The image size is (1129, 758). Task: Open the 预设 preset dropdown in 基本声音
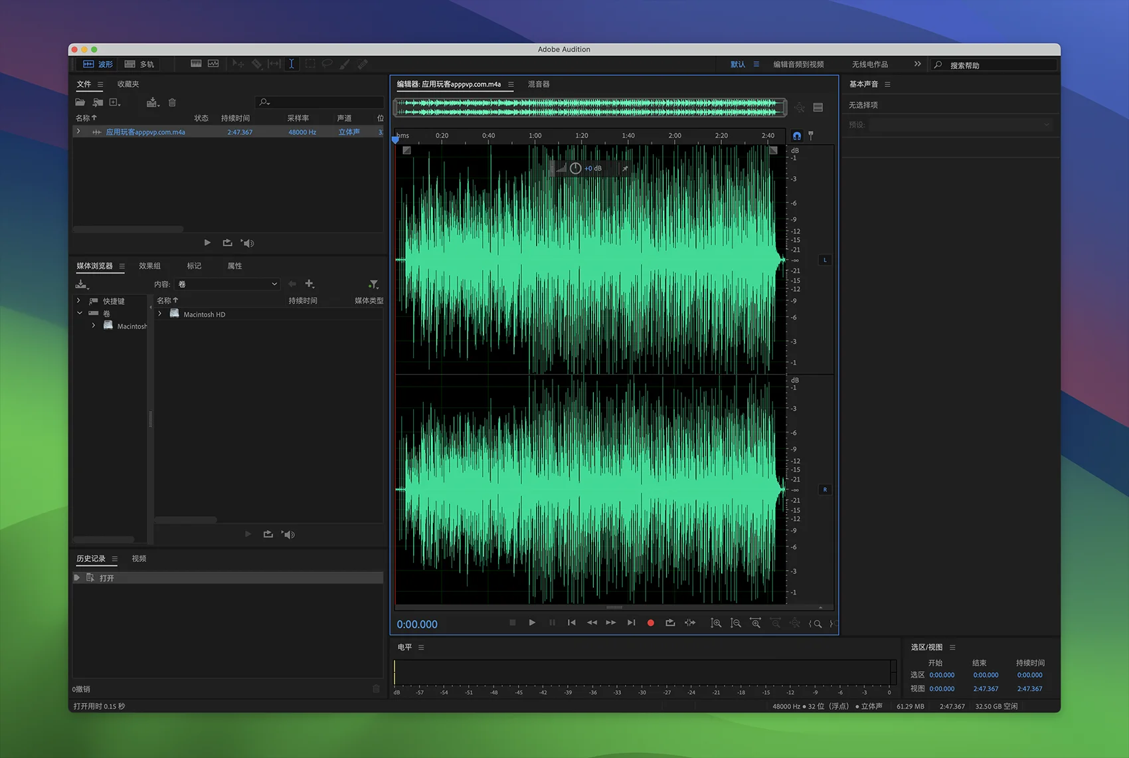point(960,125)
